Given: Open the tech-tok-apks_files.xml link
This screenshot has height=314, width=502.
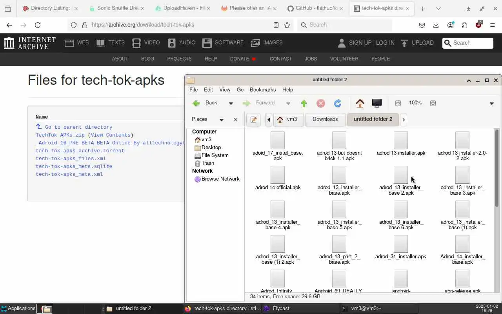Looking at the screenshot, I should [71, 159].
